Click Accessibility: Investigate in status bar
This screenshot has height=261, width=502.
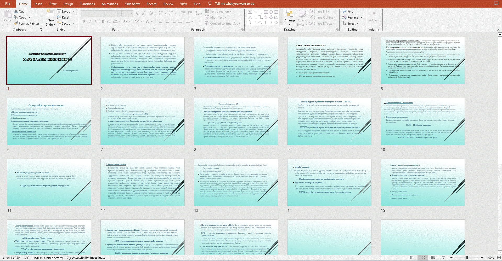(86, 258)
